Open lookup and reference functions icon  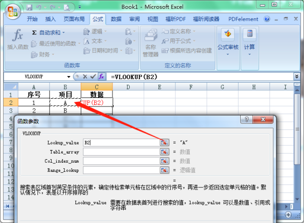click(130, 31)
